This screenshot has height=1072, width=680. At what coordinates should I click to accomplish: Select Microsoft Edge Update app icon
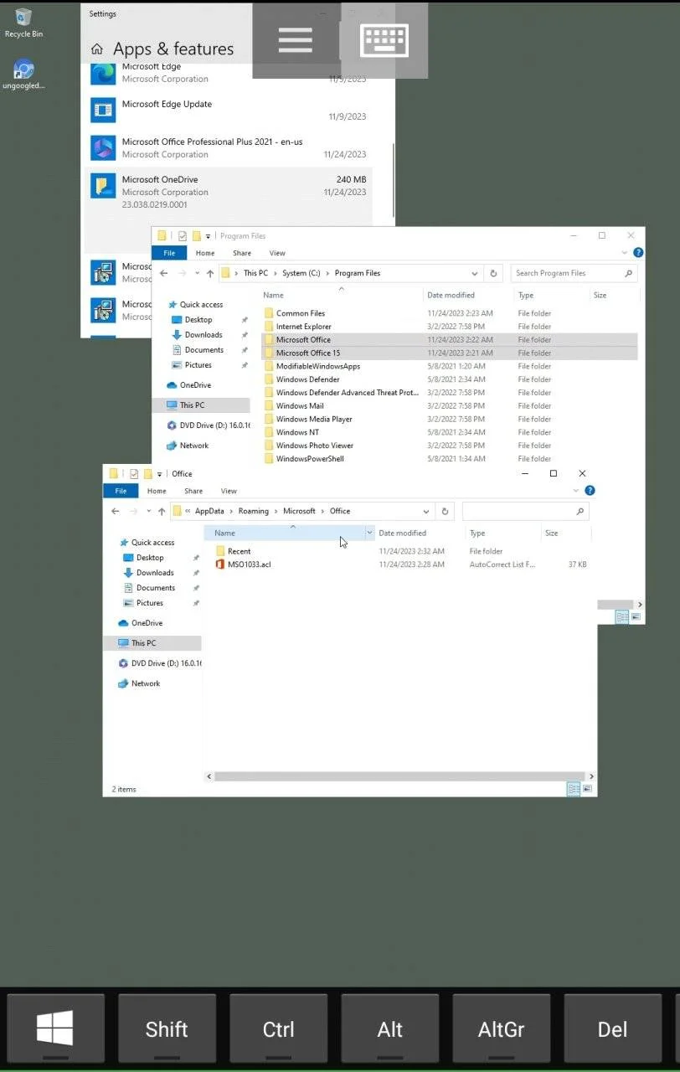[x=103, y=110]
